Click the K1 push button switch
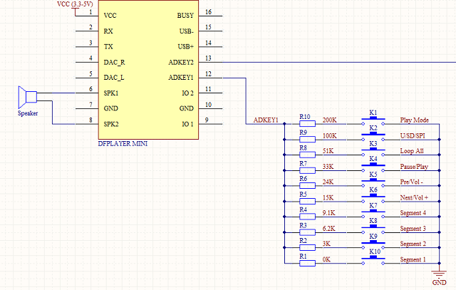Viewport: 456px width, 290px height. [x=373, y=120]
